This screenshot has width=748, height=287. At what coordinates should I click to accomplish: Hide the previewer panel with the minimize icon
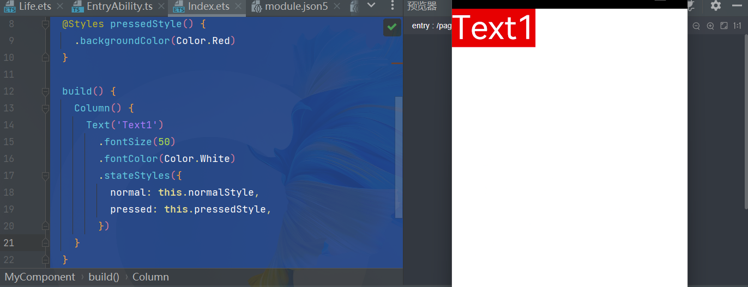[737, 6]
